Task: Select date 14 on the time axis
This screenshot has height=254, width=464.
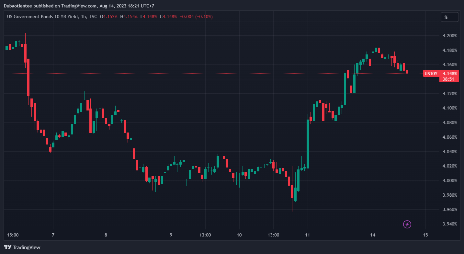Action: [x=373, y=235]
